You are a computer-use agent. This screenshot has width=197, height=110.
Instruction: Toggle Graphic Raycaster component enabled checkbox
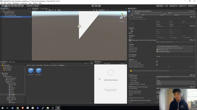[132, 101]
